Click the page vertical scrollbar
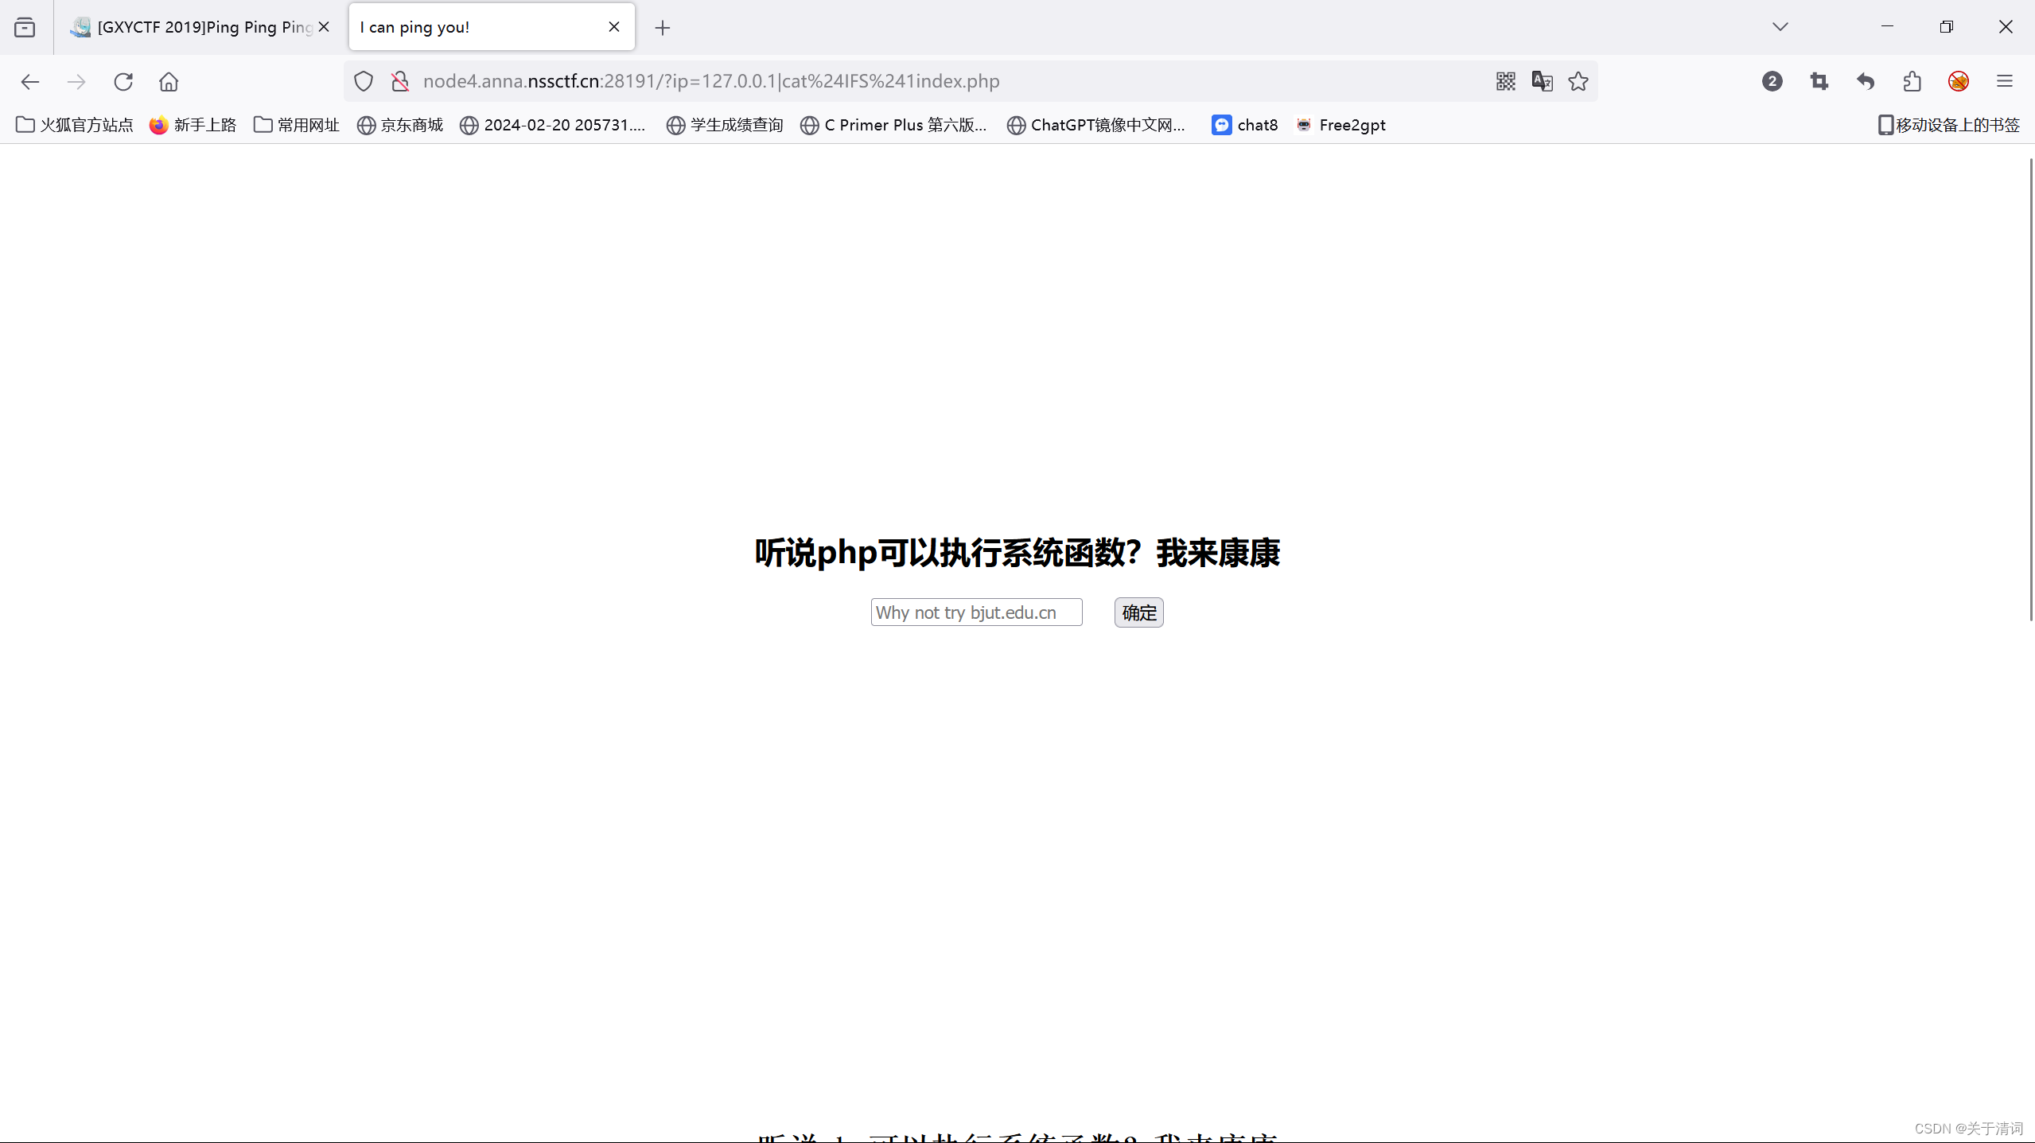This screenshot has width=2035, height=1143. 2030,390
